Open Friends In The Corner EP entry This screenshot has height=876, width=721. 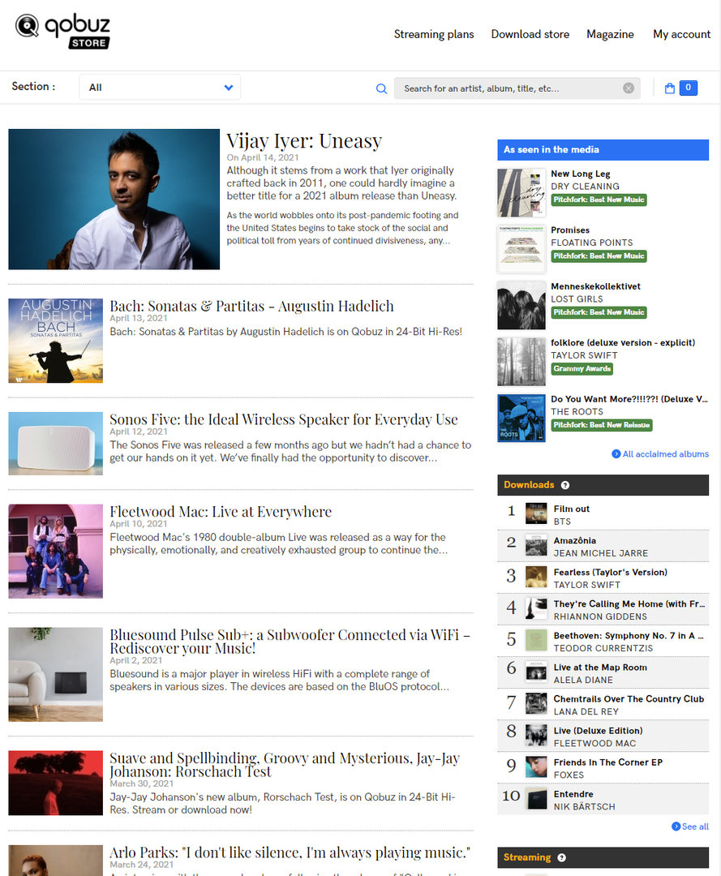603,767
